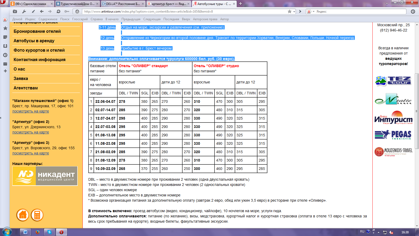Expand the address bar history dropdown
Viewport: 419px width, 236px height.
(294, 12)
